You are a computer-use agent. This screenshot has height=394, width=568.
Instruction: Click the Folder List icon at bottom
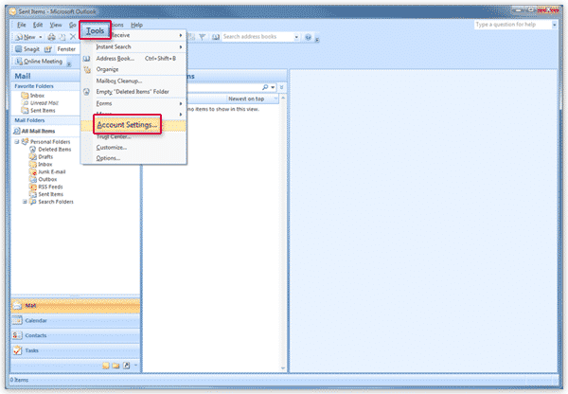point(115,365)
